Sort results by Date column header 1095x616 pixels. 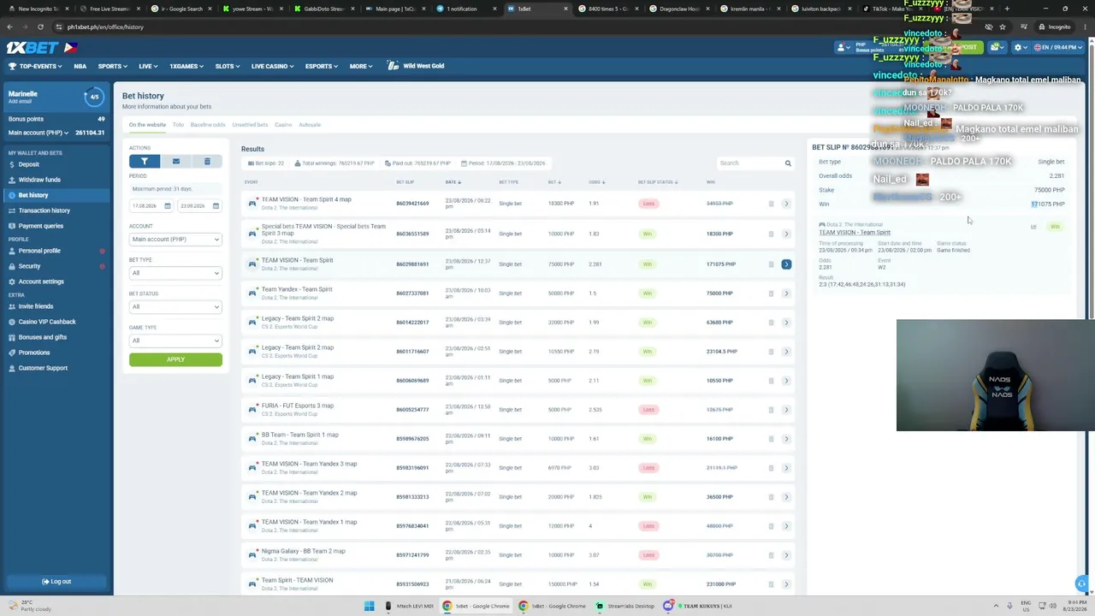click(x=453, y=182)
